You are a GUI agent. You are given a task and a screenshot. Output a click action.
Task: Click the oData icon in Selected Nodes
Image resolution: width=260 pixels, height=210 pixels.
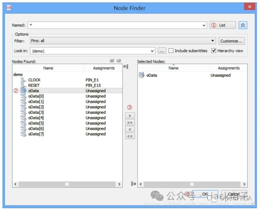141,75
